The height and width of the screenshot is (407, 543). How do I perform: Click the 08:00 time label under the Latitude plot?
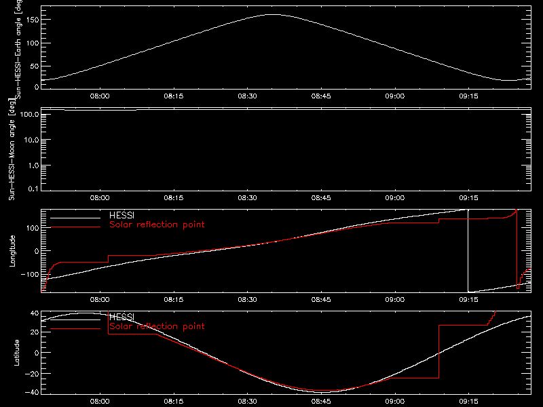coord(100,402)
